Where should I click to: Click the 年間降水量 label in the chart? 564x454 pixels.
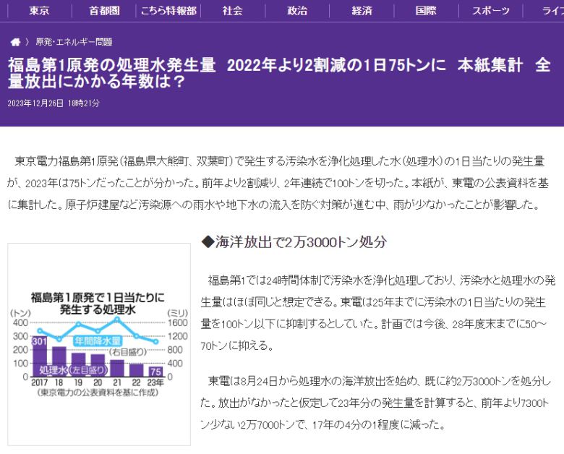(98, 341)
